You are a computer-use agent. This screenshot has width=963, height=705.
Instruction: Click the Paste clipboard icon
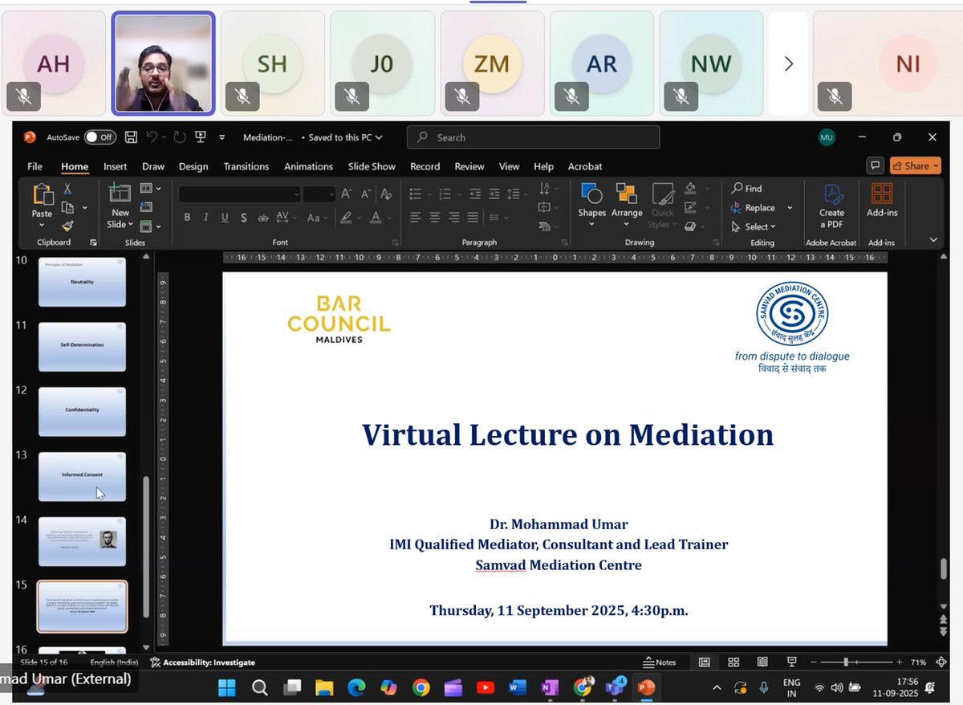[x=42, y=195]
